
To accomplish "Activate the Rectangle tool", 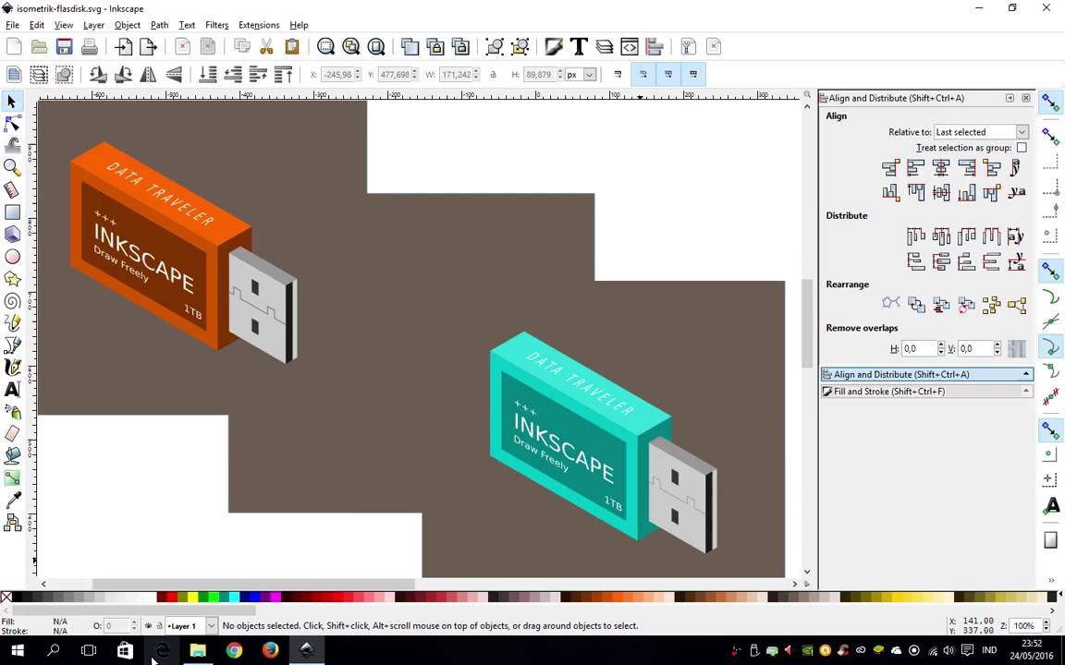I will click(13, 212).
